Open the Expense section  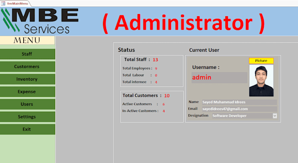pyautogui.click(x=28, y=92)
